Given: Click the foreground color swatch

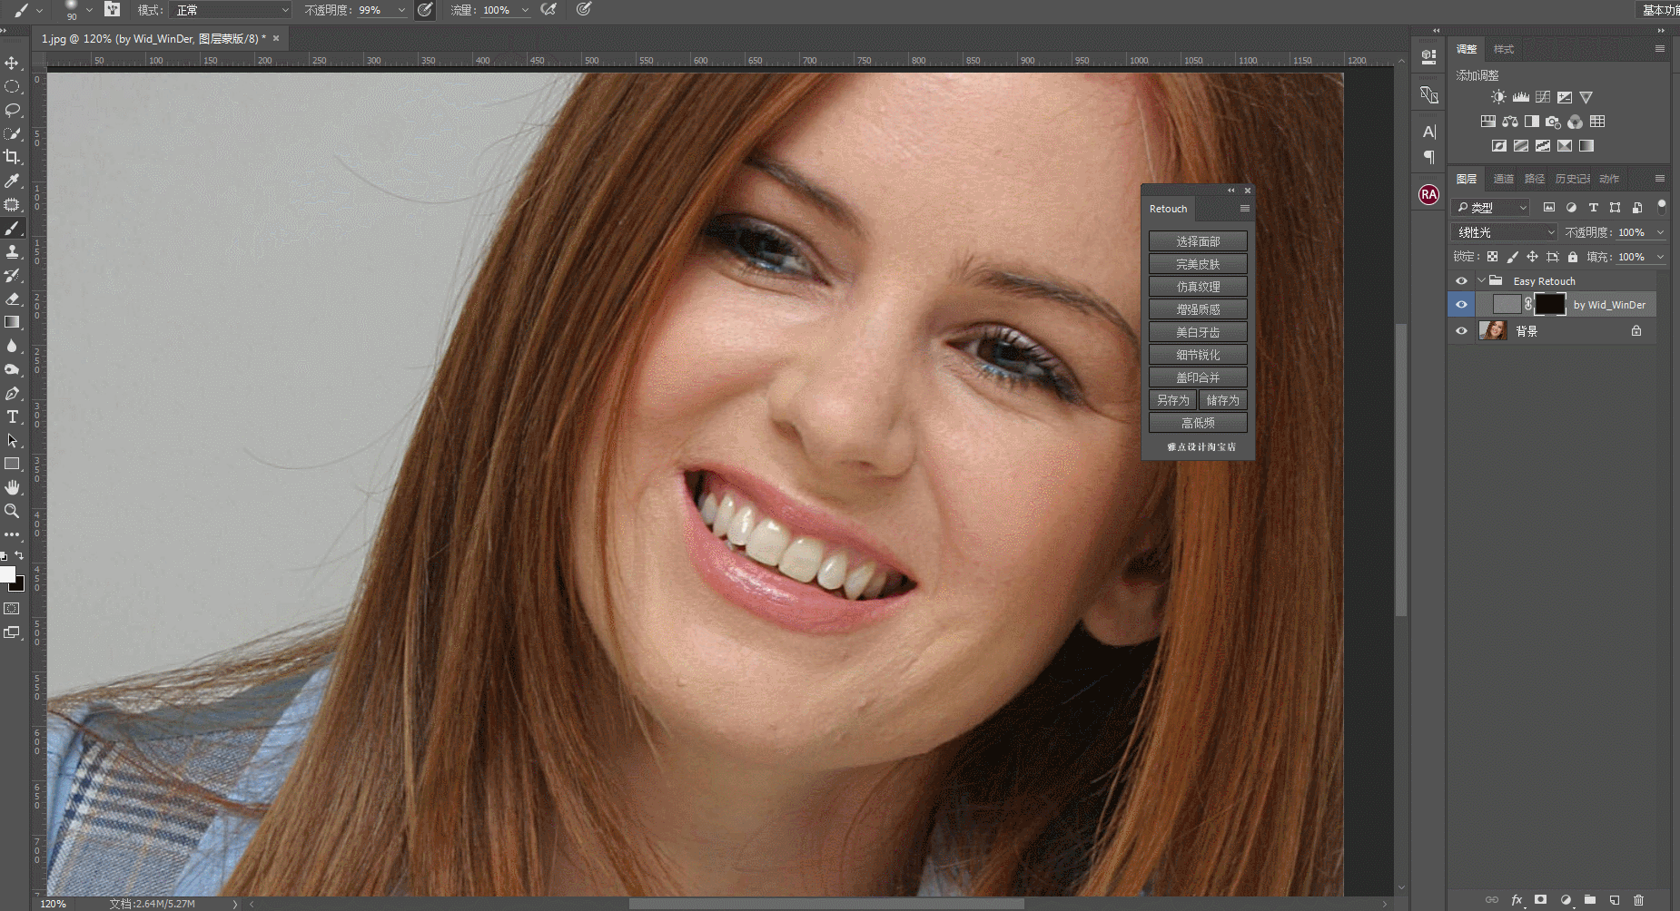Looking at the screenshot, I should [x=7, y=575].
